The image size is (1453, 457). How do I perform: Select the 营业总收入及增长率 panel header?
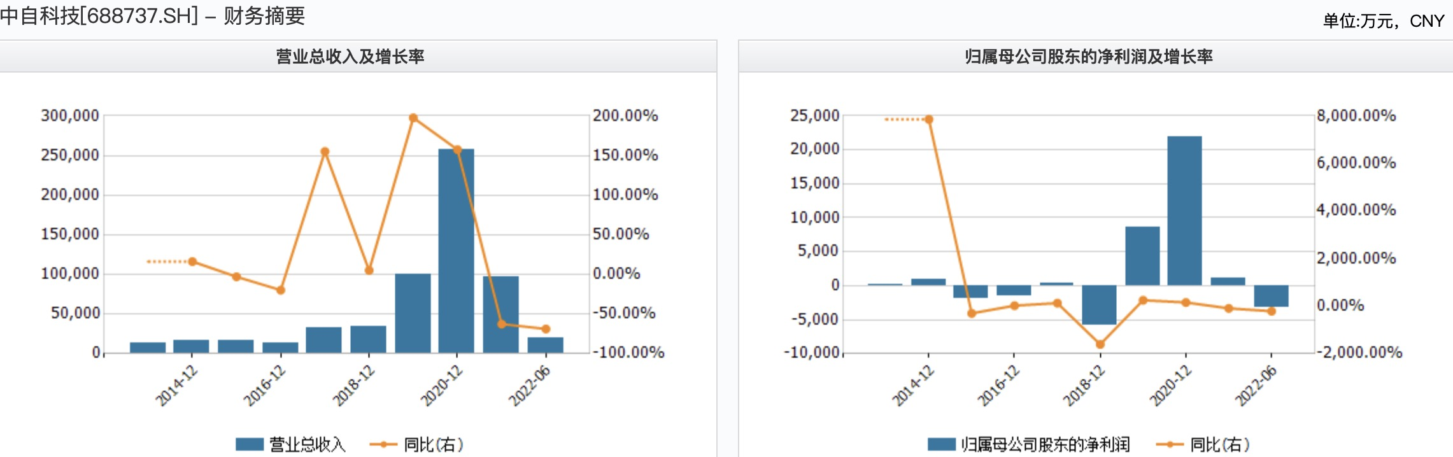350,57
